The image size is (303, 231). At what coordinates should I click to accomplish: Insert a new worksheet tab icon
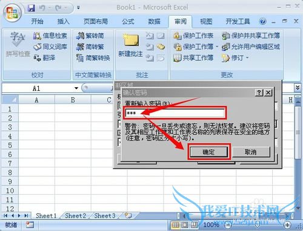coord(128,216)
